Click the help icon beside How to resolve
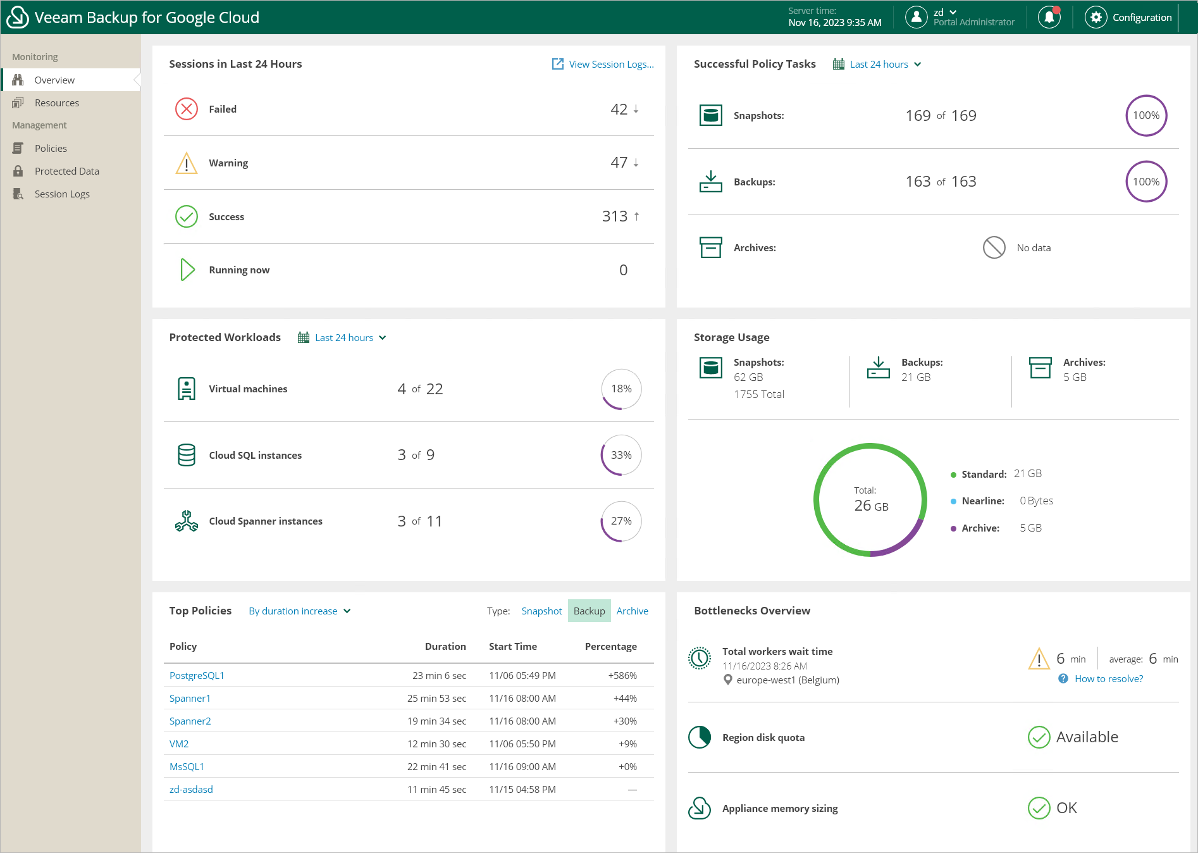Image resolution: width=1198 pixels, height=853 pixels. point(1063,679)
